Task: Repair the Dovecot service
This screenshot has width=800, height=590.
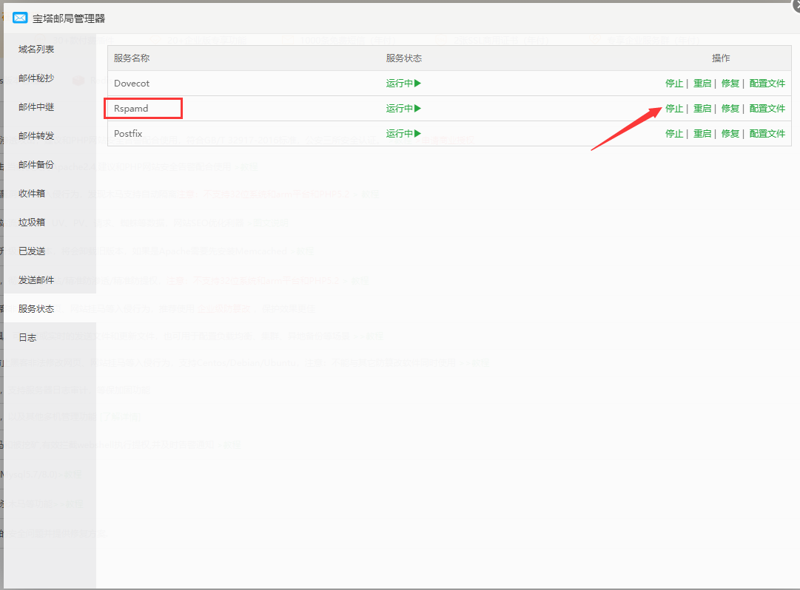Action: click(730, 83)
